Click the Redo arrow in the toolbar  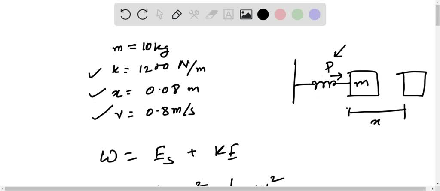tap(142, 15)
